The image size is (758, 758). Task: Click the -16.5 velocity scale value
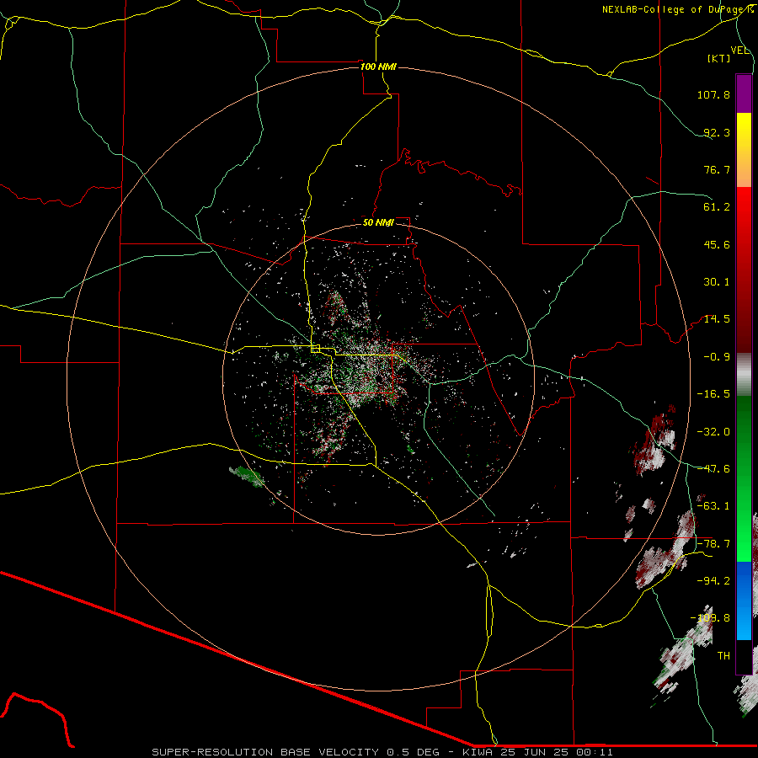point(713,394)
